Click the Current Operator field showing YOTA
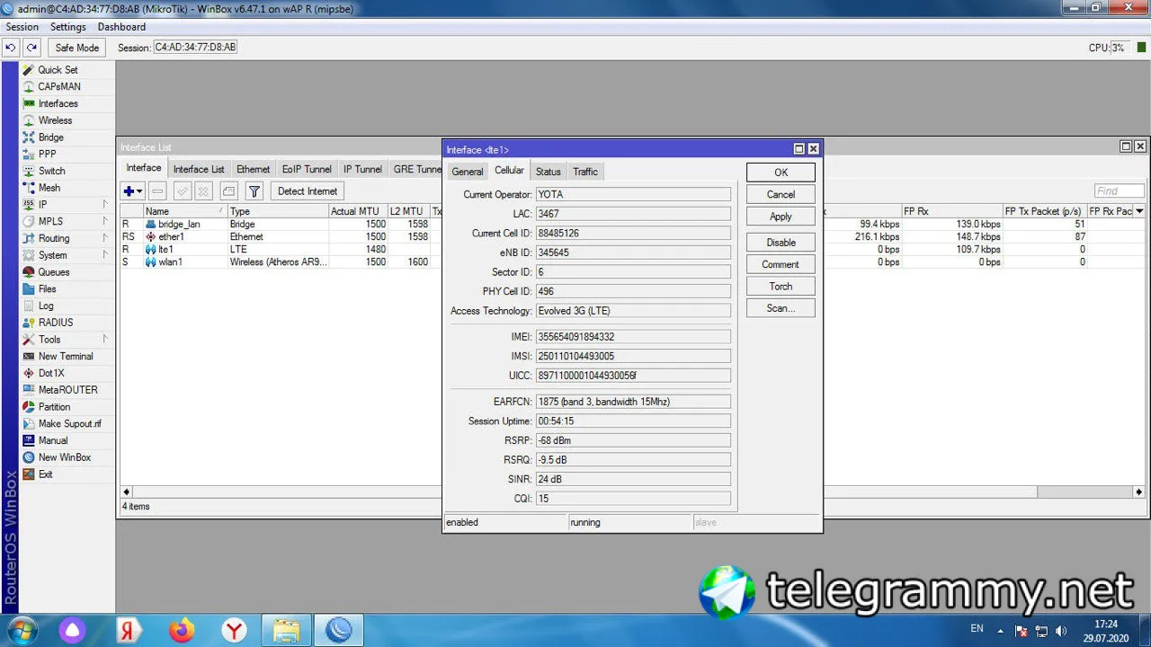Viewport: 1151px width, 647px height. (633, 194)
